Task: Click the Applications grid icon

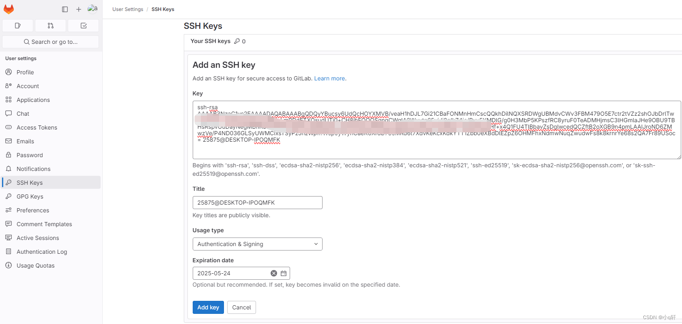Action: click(x=9, y=99)
